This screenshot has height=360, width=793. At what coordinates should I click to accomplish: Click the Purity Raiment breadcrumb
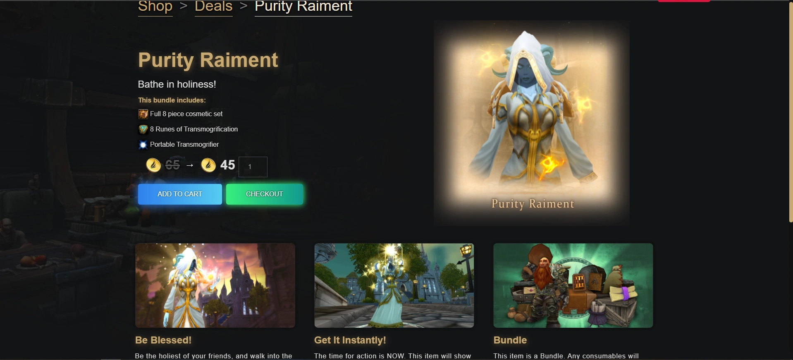303,7
